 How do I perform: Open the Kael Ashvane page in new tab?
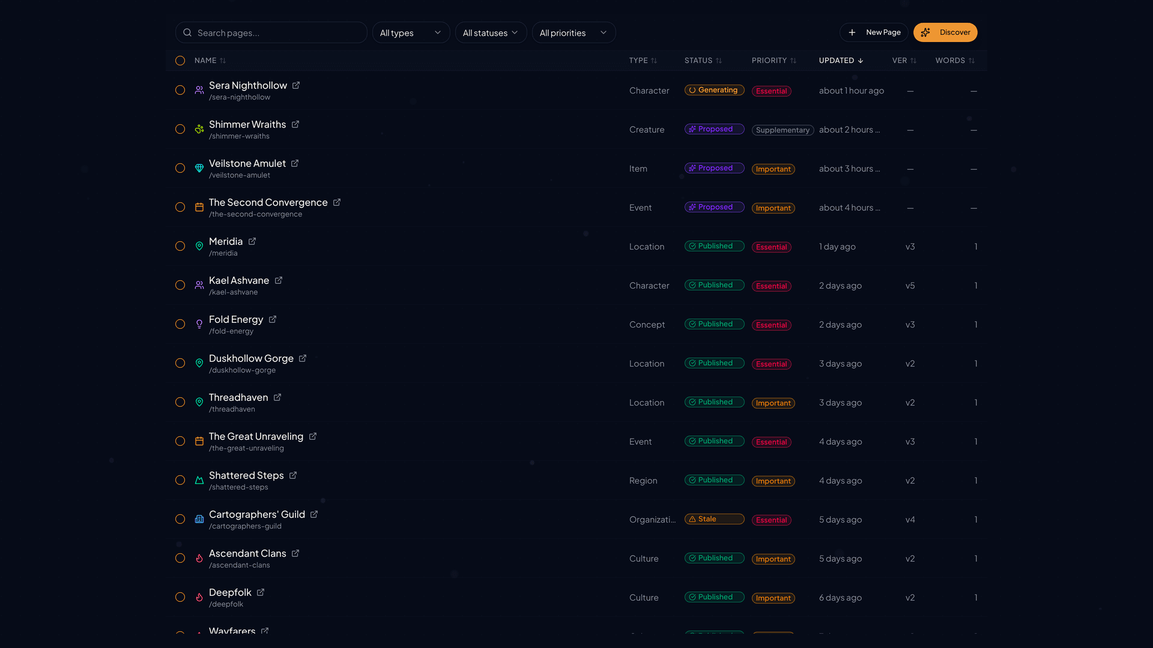278,280
